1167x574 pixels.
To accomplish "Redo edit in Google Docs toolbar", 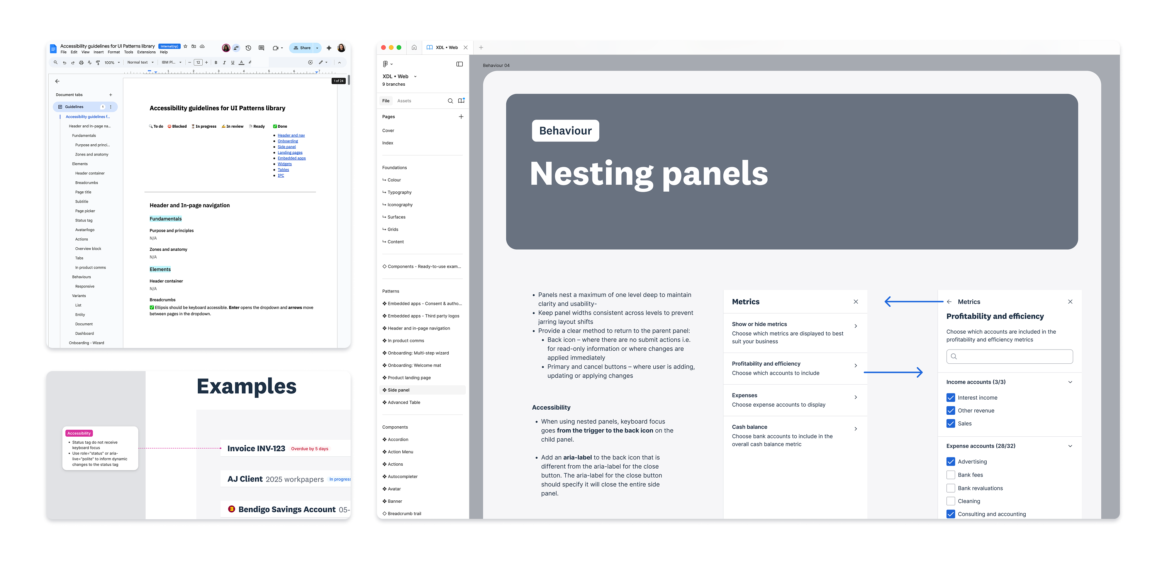I will (73, 62).
